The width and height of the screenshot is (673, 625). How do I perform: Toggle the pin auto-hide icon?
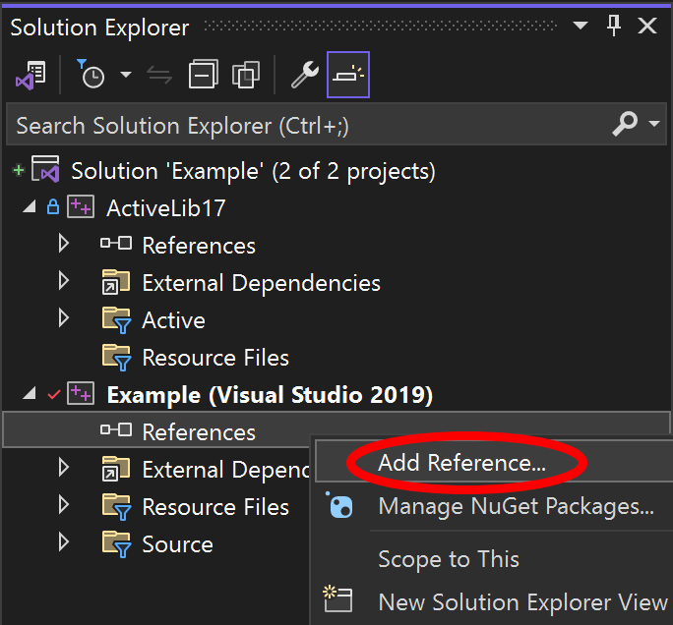(x=614, y=27)
